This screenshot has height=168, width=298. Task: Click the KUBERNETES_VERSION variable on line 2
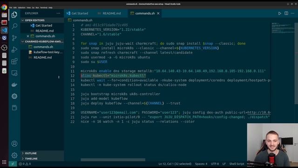pos(99,30)
